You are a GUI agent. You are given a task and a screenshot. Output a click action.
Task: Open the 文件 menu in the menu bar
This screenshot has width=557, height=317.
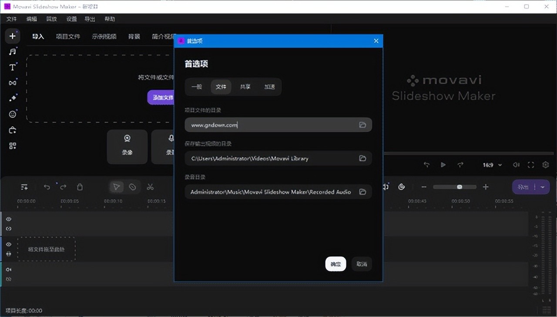point(11,19)
